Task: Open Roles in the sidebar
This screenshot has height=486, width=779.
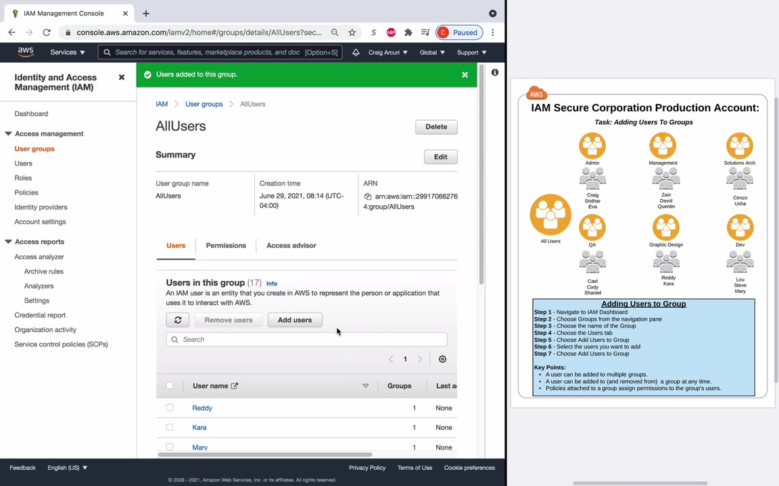Action: point(23,178)
